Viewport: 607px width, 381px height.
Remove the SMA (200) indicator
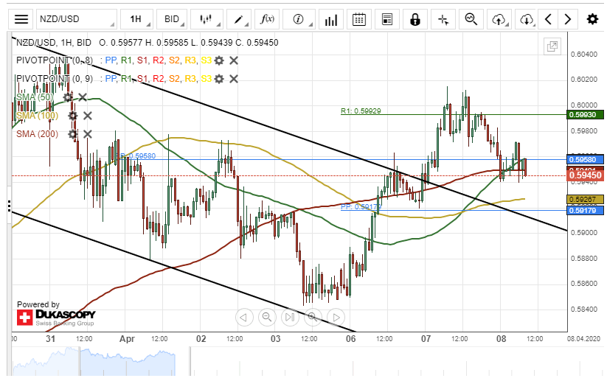[88, 134]
